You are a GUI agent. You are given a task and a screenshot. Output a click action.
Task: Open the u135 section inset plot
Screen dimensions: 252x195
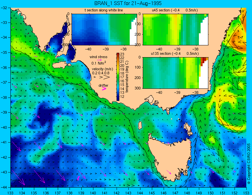[x=175, y=73]
